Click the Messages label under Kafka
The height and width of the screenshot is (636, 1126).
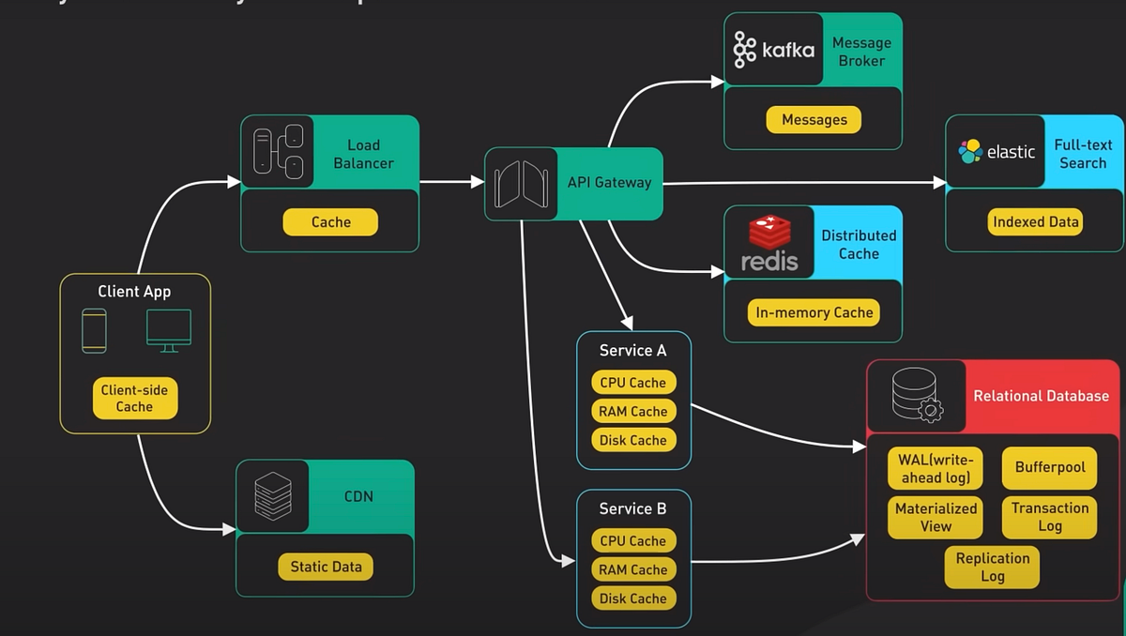coord(814,119)
